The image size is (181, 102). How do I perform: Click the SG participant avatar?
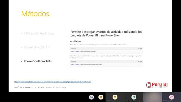91,97
